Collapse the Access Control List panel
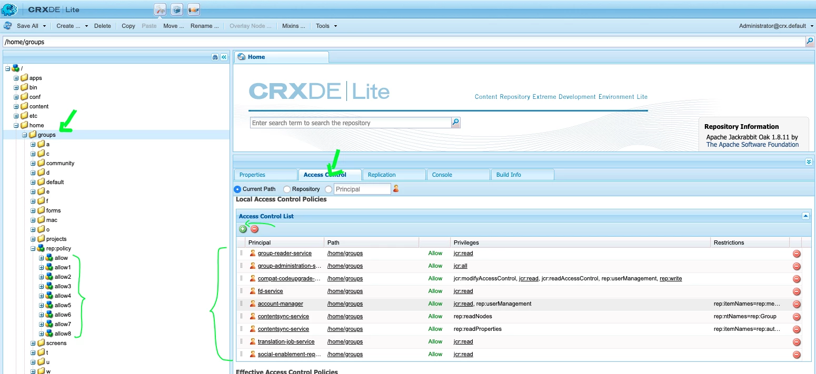This screenshot has width=816, height=374. coord(805,216)
